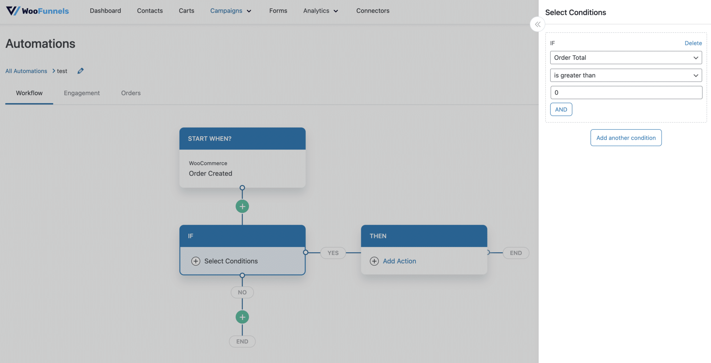This screenshot has width=711, height=363.
Task: Open the 'is greater than' operator dropdown
Action: [626, 75]
